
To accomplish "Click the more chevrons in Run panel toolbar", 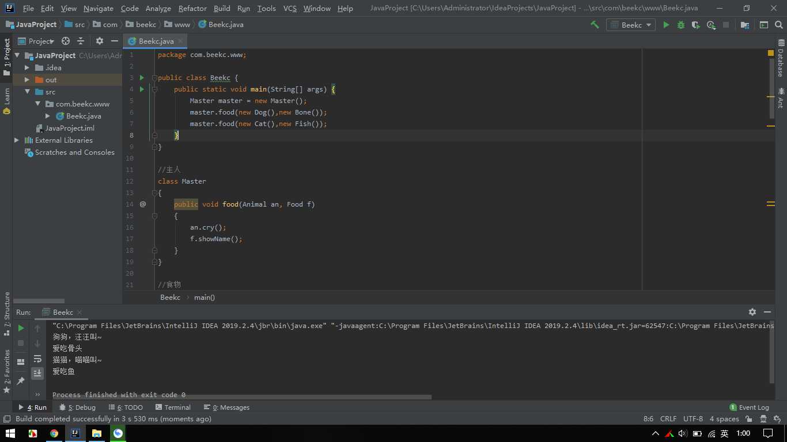I will [37, 394].
